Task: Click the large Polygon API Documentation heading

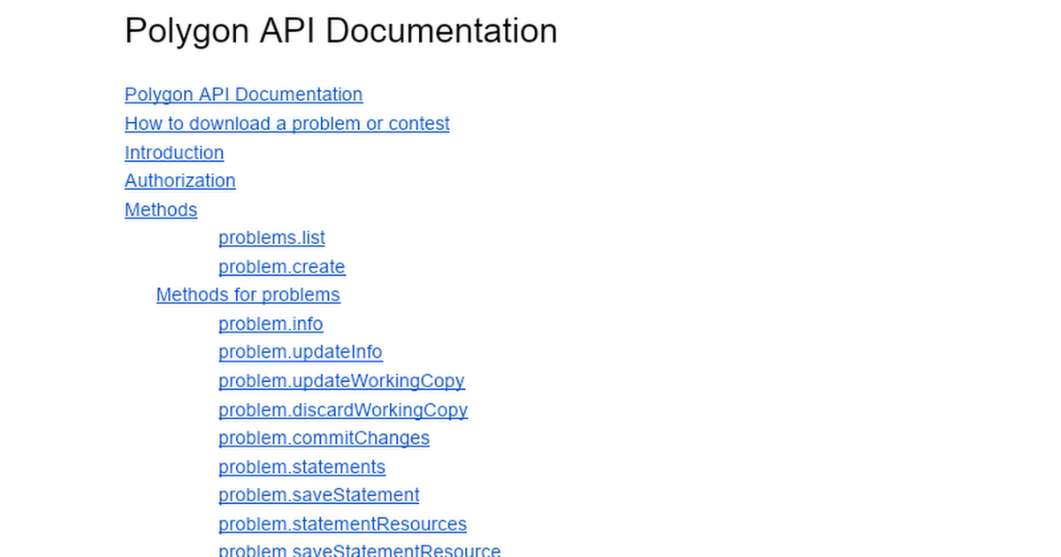Action: [x=340, y=31]
